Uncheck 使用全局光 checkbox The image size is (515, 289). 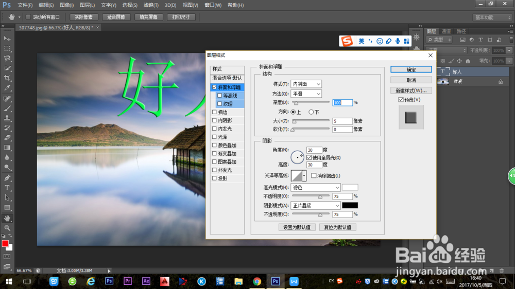pyautogui.click(x=309, y=157)
